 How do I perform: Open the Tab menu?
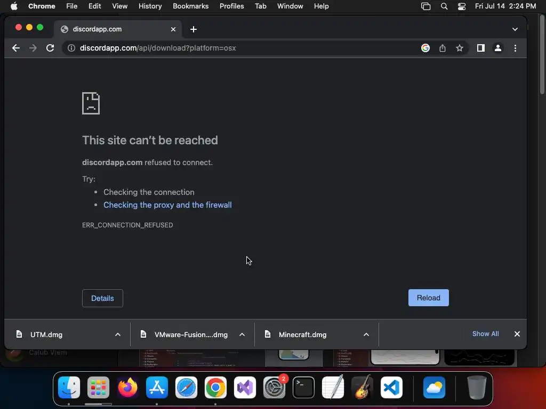coord(260,6)
